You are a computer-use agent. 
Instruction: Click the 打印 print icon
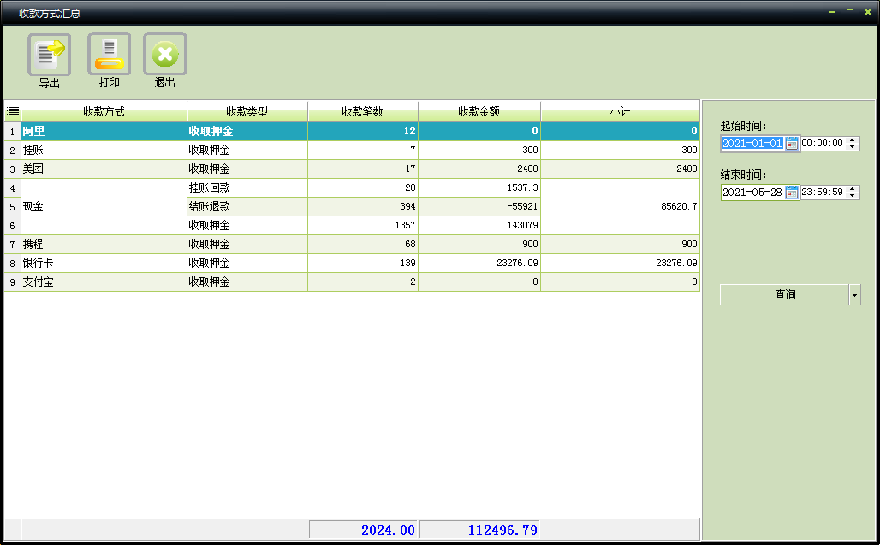[x=109, y=55]
